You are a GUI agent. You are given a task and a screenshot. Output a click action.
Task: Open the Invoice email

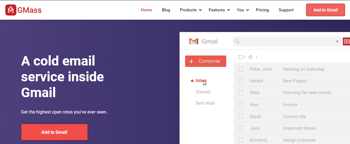[x=290, y=105]
